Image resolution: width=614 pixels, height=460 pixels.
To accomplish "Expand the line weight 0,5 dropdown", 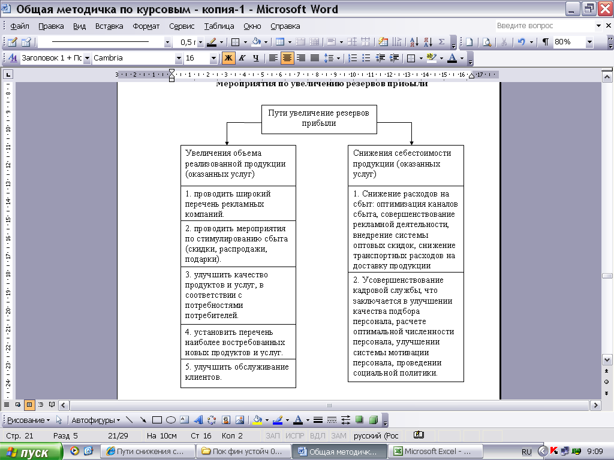I will [x=200, y=42].
